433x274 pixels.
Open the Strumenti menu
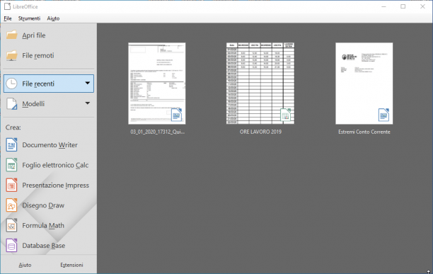[x=29, y=18]
